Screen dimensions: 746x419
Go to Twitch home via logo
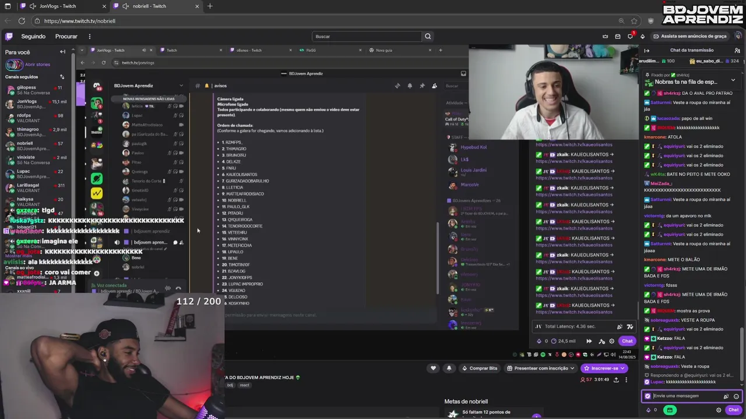click(x=9, y=36)
